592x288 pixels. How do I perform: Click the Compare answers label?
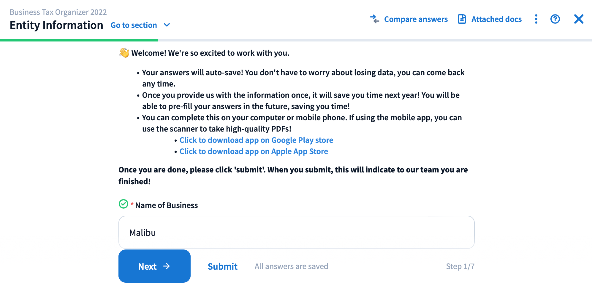click(416, 19)
